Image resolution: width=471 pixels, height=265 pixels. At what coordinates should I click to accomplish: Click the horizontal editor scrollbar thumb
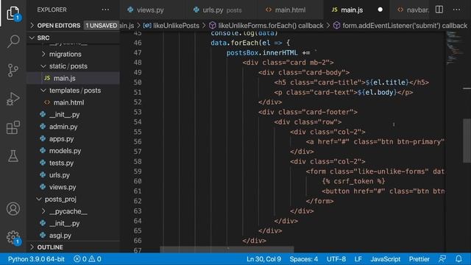[x=227, y=249]
